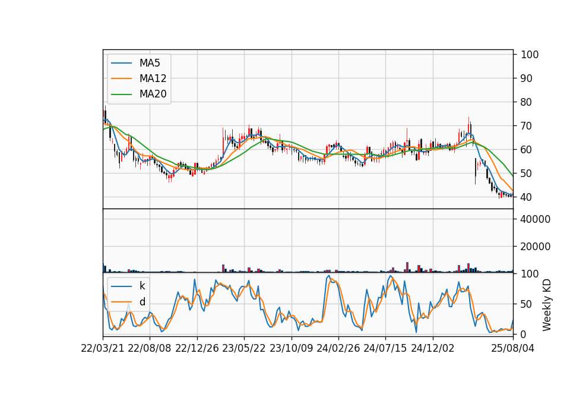Click the green MA20 legend line sample
The image size is (570, 410).
[x=121, y=94]
